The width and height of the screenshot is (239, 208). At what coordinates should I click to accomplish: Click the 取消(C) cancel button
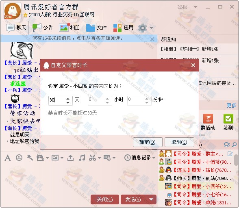[x=179, y=142]
